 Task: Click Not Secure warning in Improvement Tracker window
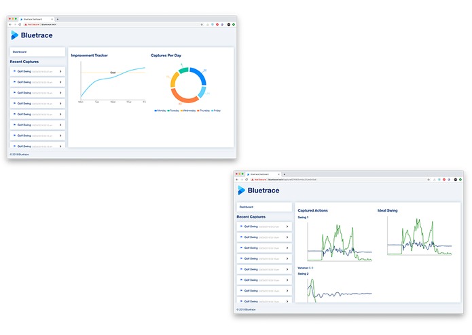pyautogui.click(x=32, y=24)
